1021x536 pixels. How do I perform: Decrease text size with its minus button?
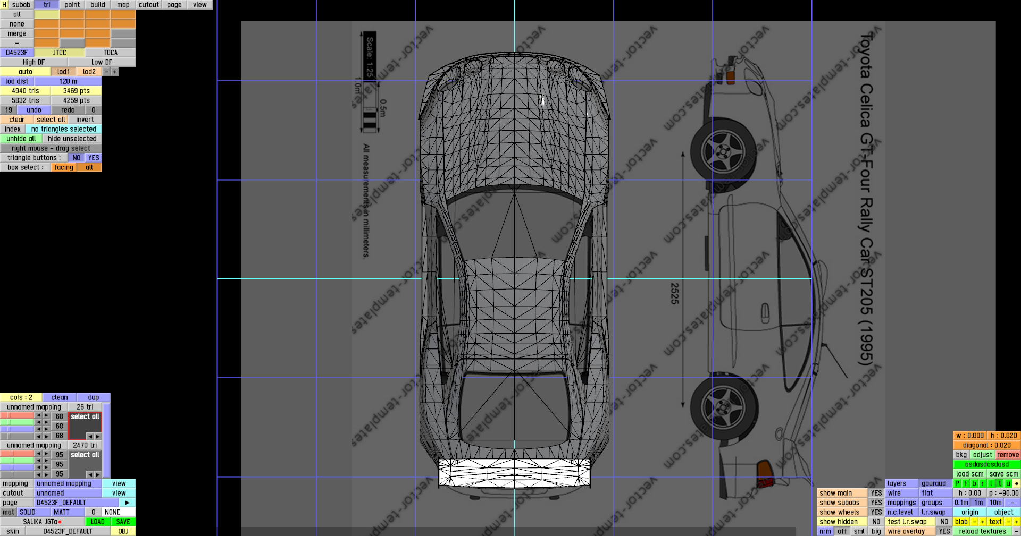coord(1008,522)
